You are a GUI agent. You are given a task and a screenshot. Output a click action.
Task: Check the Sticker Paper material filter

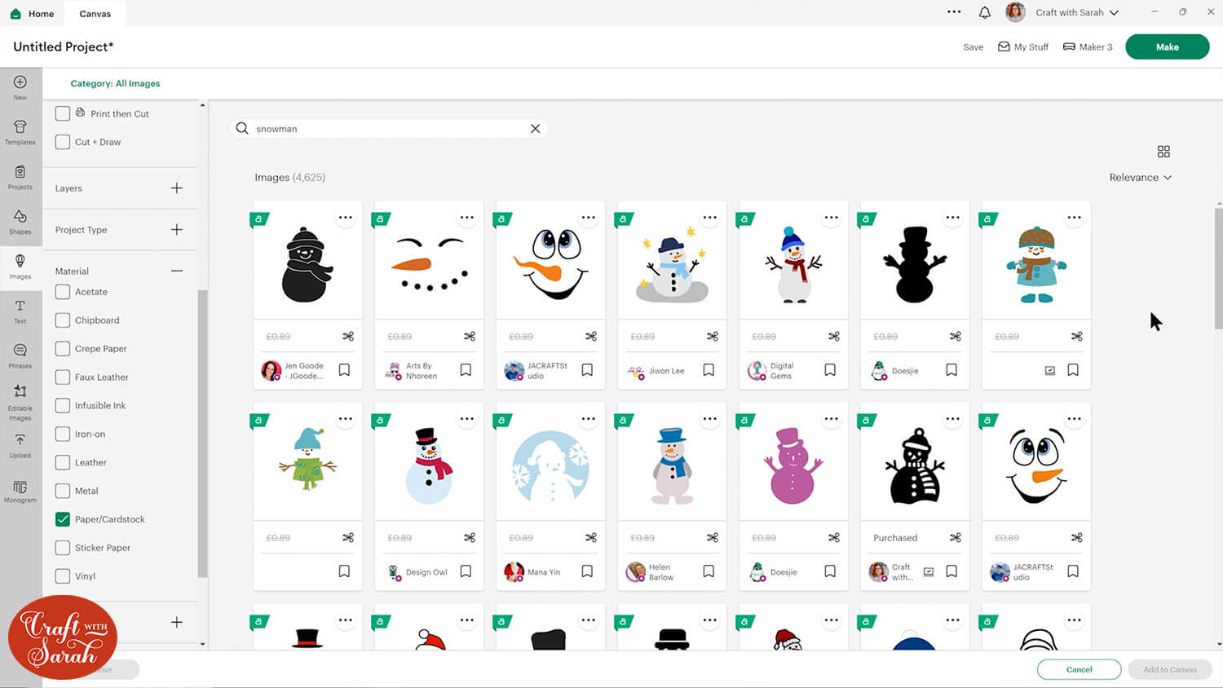point(63,548)
